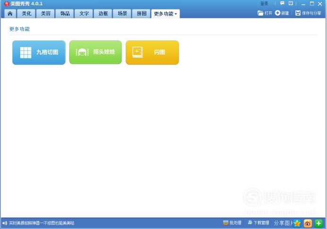Screen dimensions: 327x229
Task: Open the 文字 tab
Action: coord(84,14)
